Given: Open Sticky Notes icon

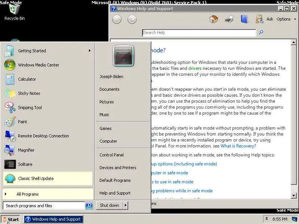Looking at the screenshot, I should [10, 93].
